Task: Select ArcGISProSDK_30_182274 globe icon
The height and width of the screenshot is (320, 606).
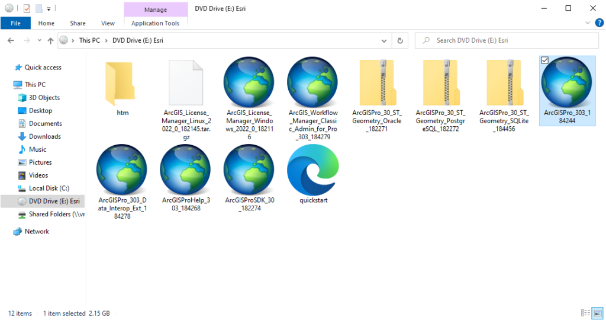Action: tap(249, 169)
